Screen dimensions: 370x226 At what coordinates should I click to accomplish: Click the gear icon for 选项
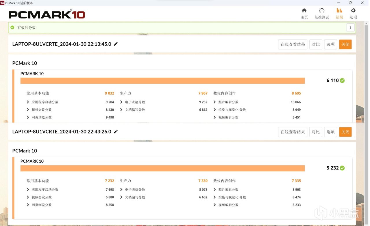pyautogui.click(x=353, y=10)
